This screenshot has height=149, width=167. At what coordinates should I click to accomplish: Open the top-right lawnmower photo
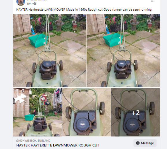pyautogui.click(x=123, y=51)
